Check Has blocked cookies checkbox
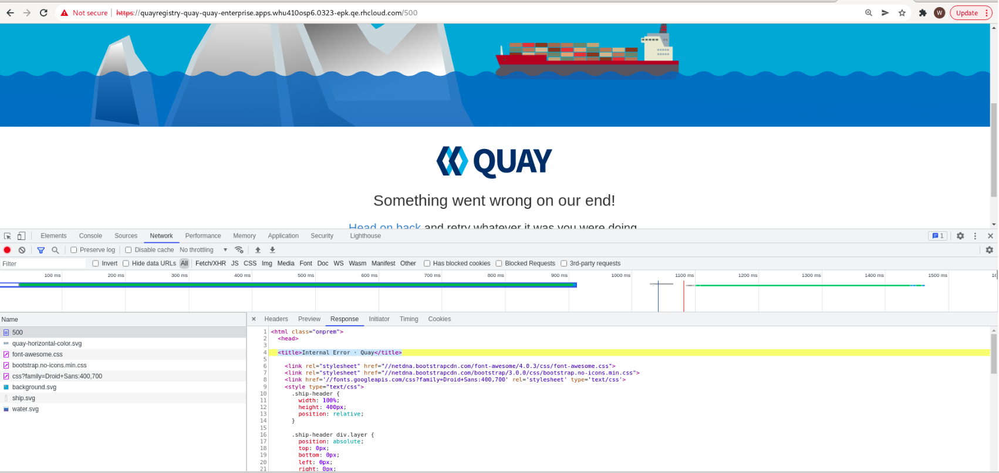The image size is (999, 473). (427, 263)
